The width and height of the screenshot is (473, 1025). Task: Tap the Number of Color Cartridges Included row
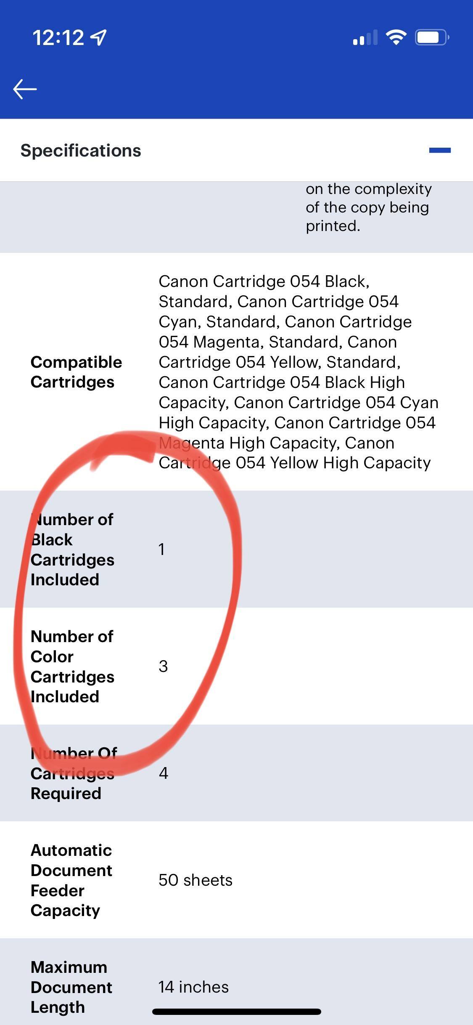(x=236, y=666)
